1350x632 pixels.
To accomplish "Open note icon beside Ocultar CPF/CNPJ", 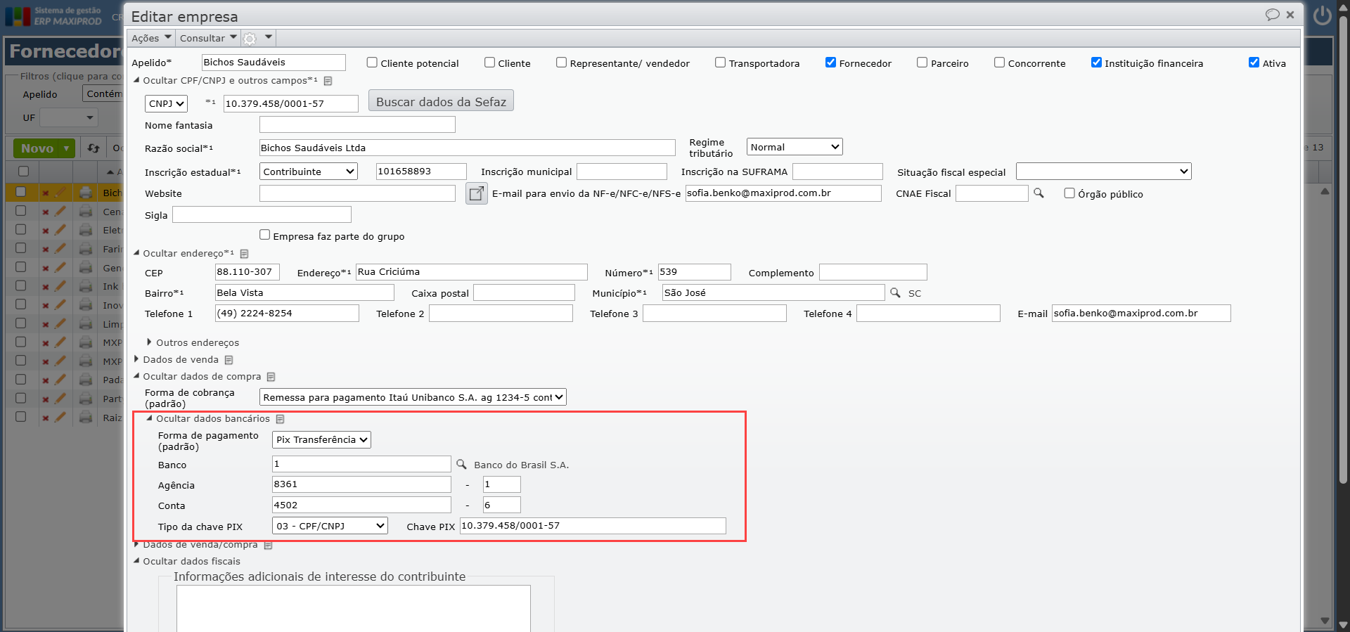I will click(x=328, y=81).
